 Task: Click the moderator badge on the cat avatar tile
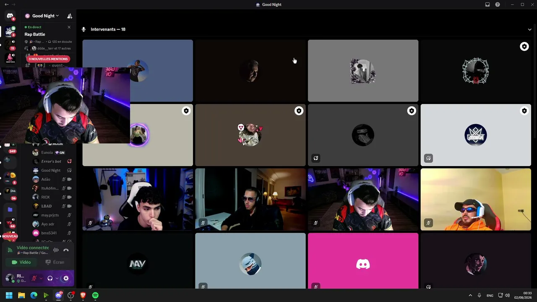click(299, 111)
